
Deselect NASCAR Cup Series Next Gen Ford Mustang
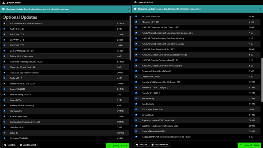pyautogui.click(x=136, y=39)
